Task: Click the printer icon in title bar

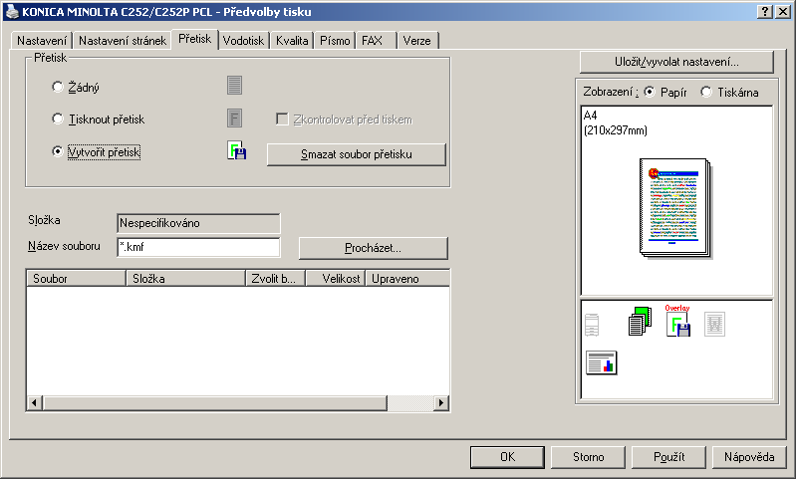Action: coord(12,11)
